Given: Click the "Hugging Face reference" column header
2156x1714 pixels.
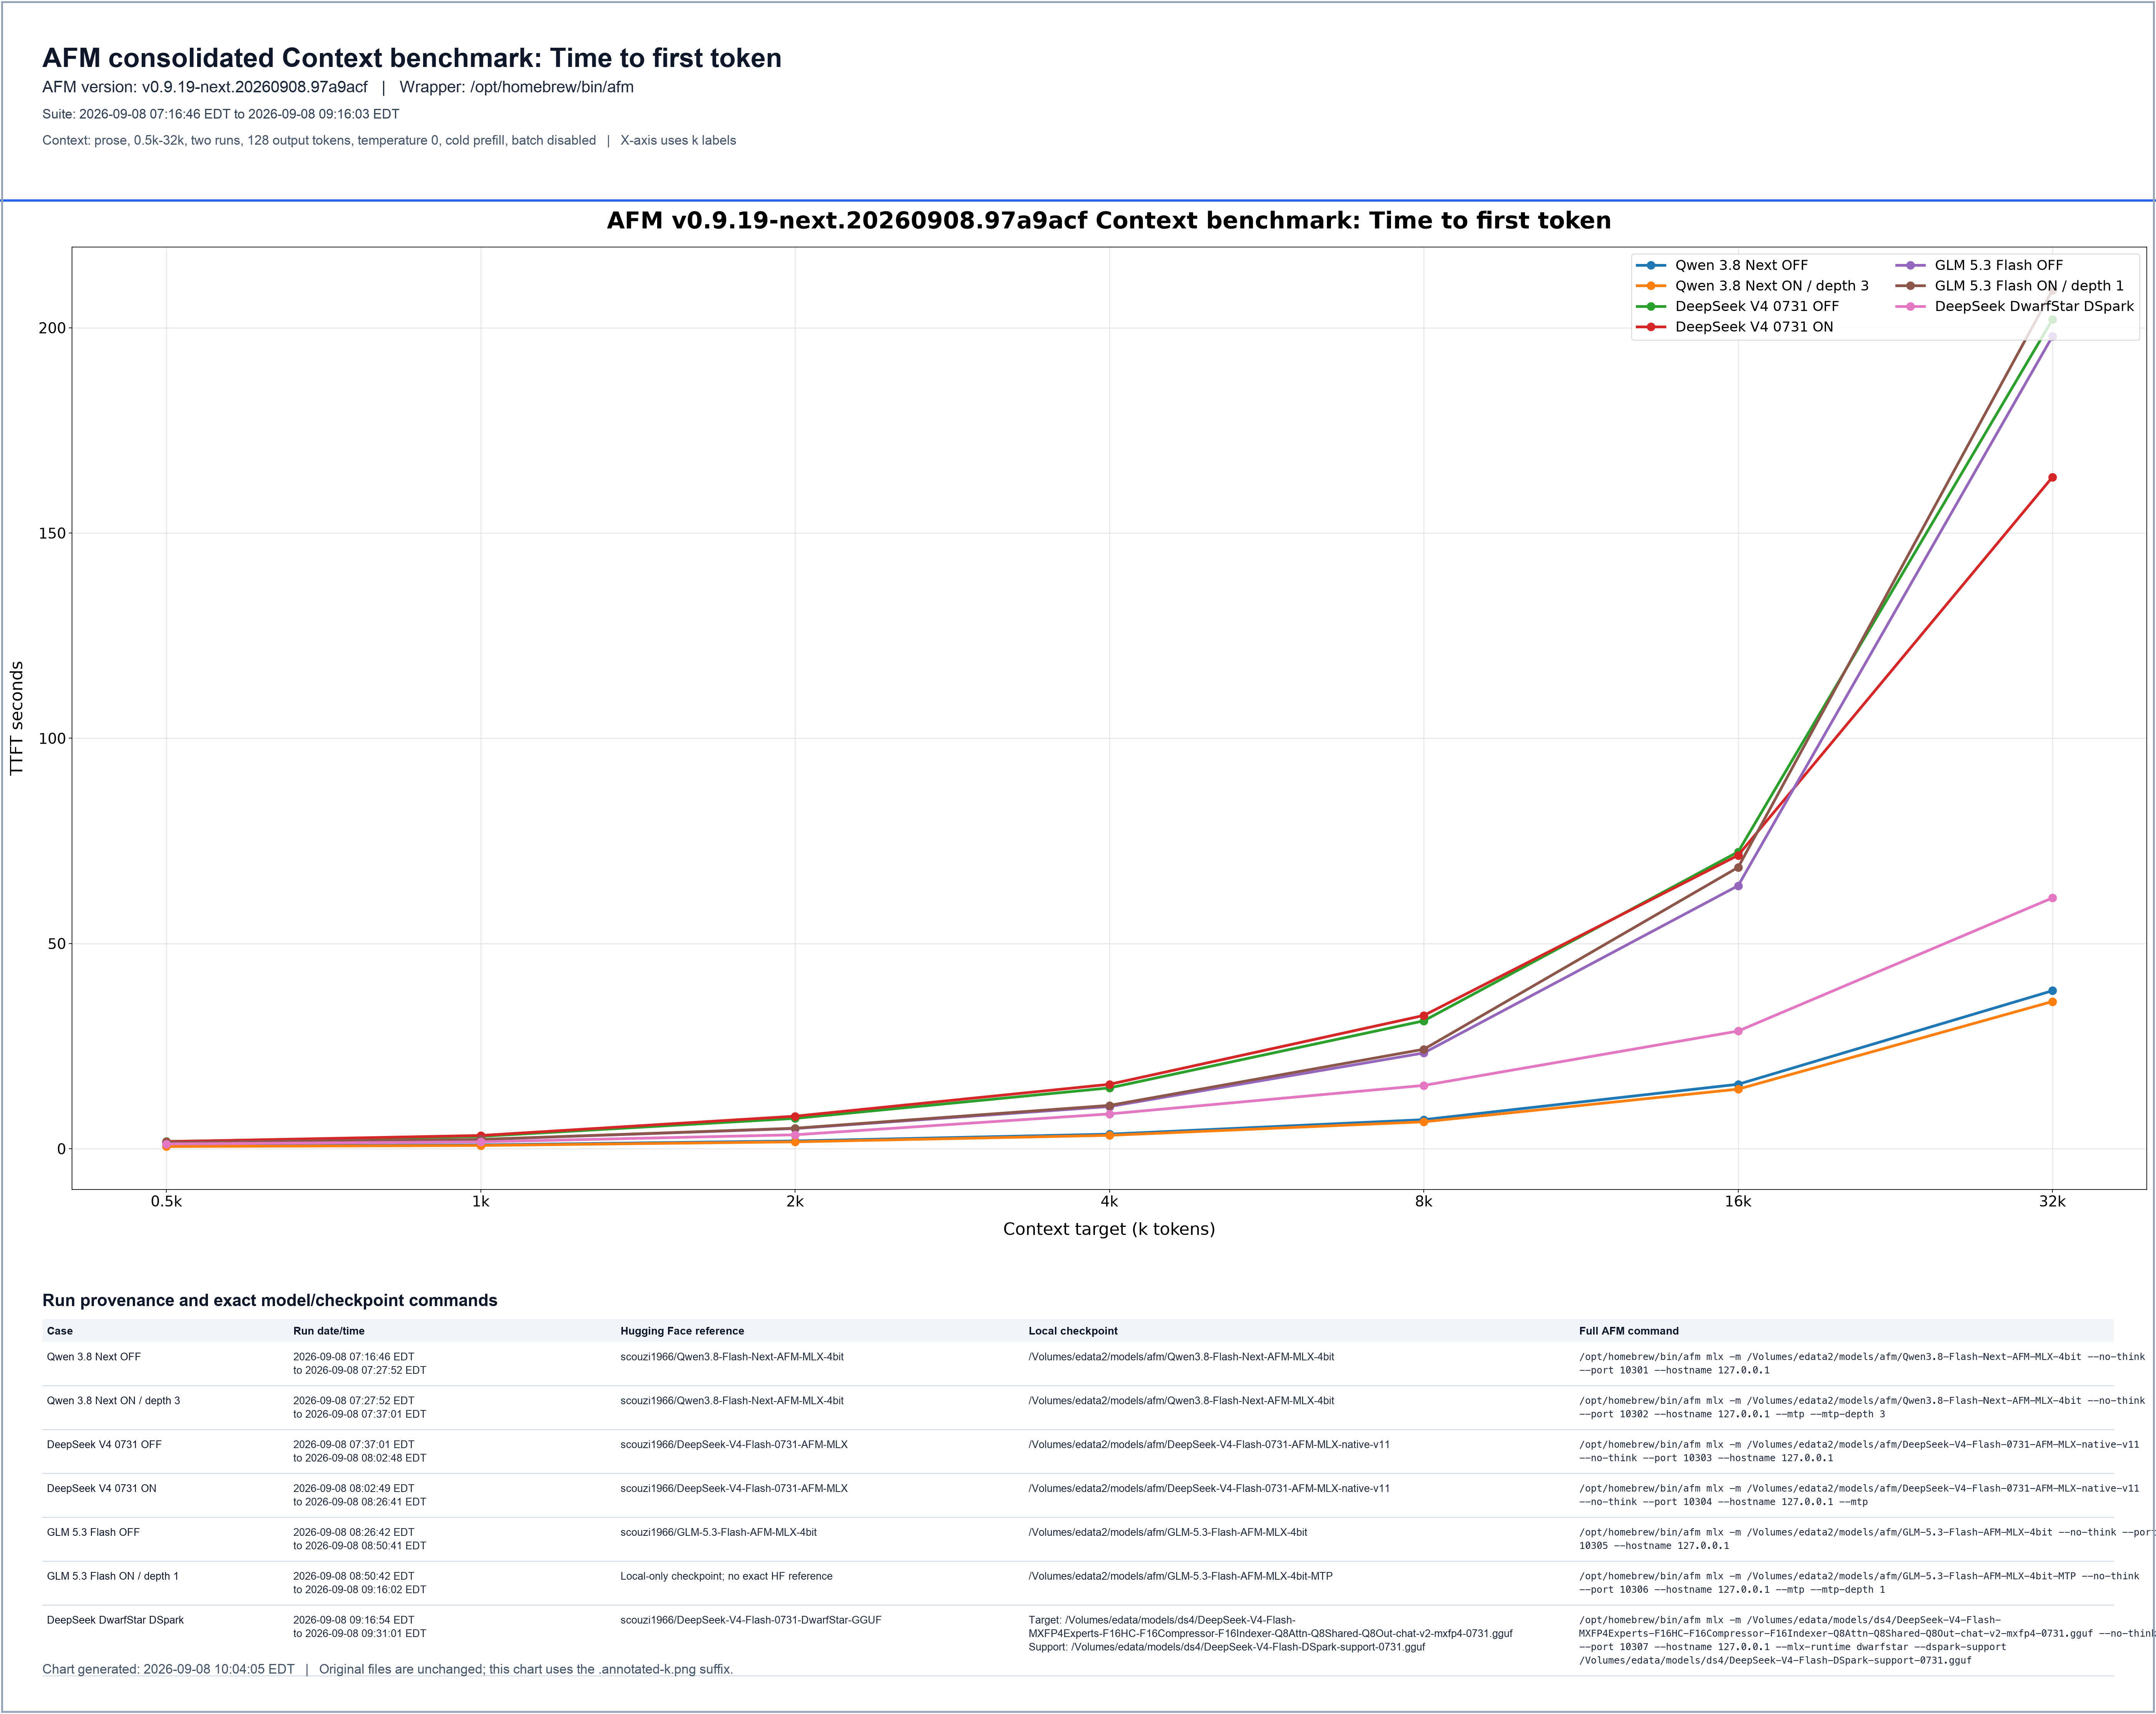Looking at the screenshot, I should tap(682, 1331).
